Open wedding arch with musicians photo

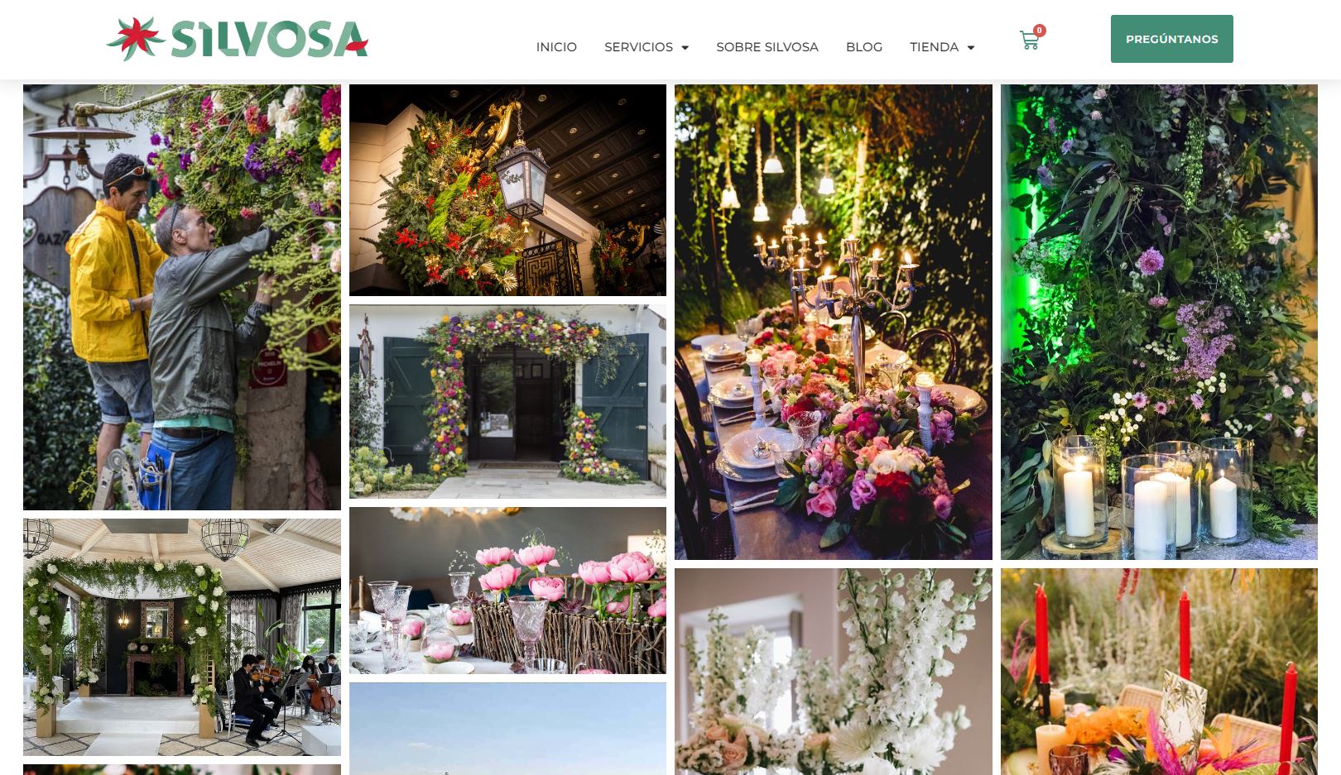click(x=182, y=637)
